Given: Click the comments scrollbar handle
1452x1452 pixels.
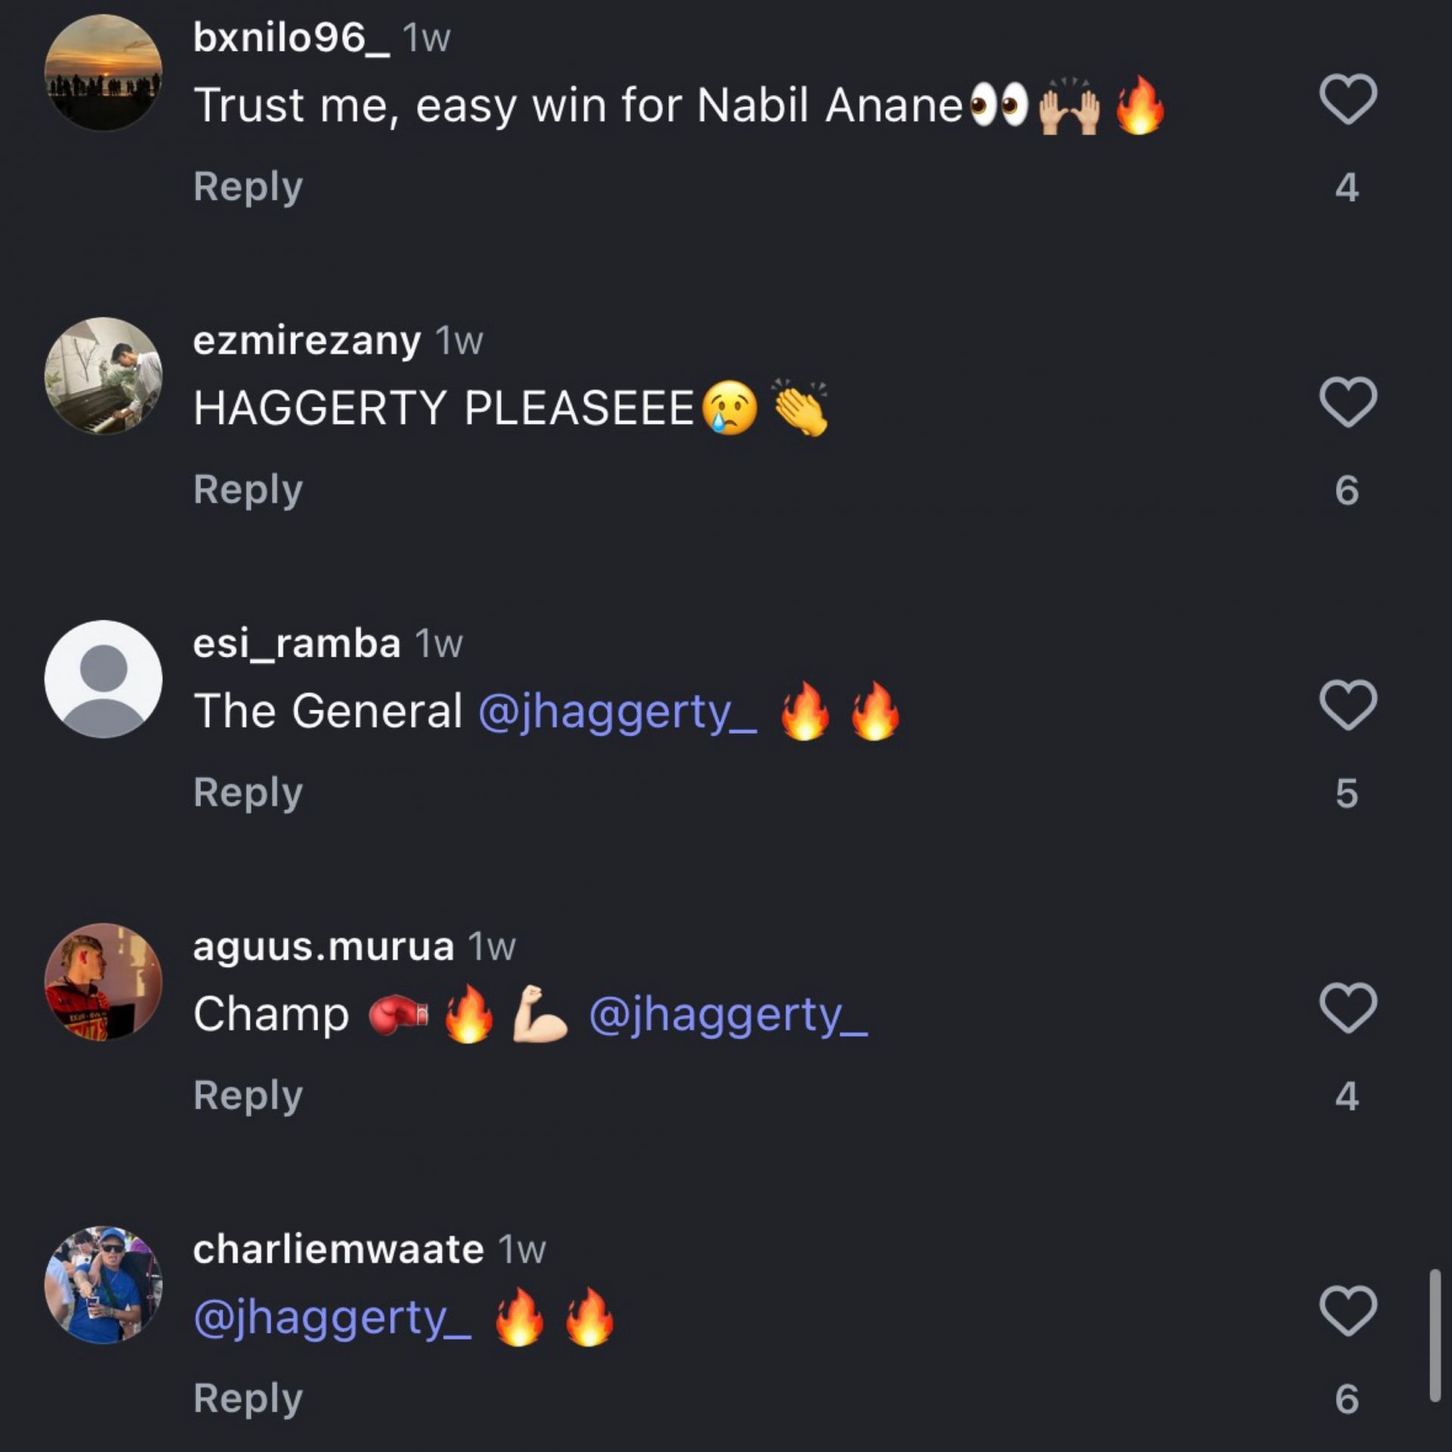Looking at the screenshot, I should (x=1435, y=1336).
